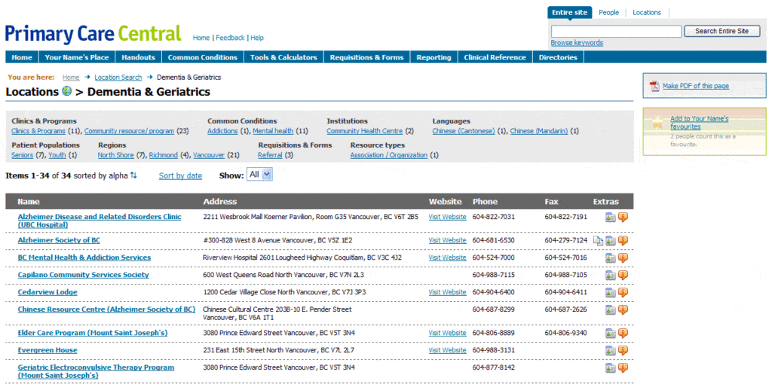Filter by Community resource/ program link
Image resolution: width=772 pixels, height=384 pixels.
pos(129,131)
